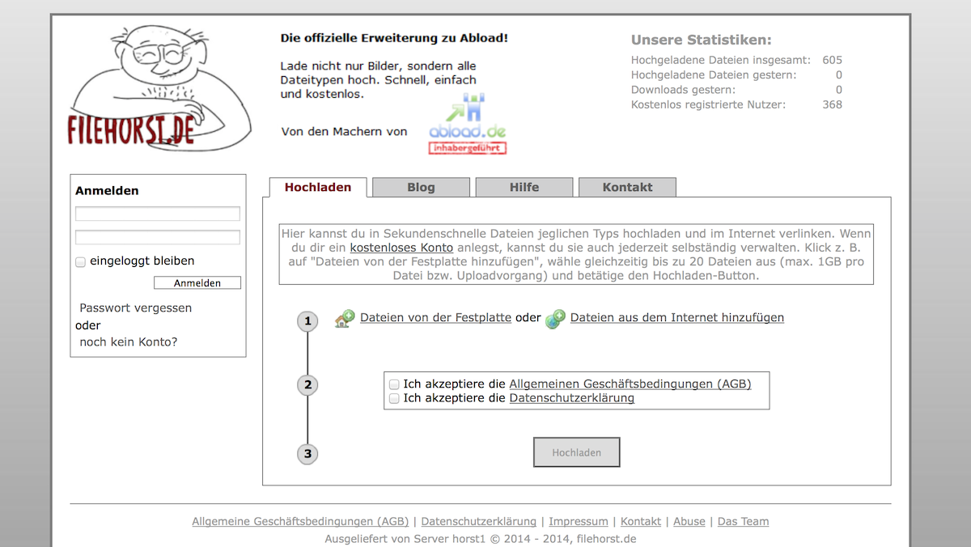Screen dimensions: 971x547
Task: Click 'Die offizielle Erweiterung zu Abload!' headline
Action: coord(394,38)
